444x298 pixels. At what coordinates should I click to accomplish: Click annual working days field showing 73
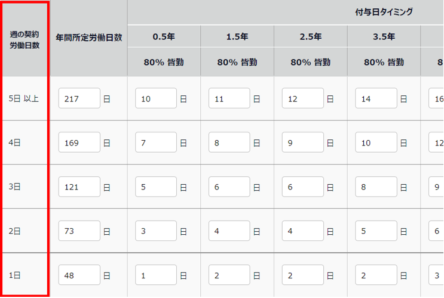pos(79,231)
